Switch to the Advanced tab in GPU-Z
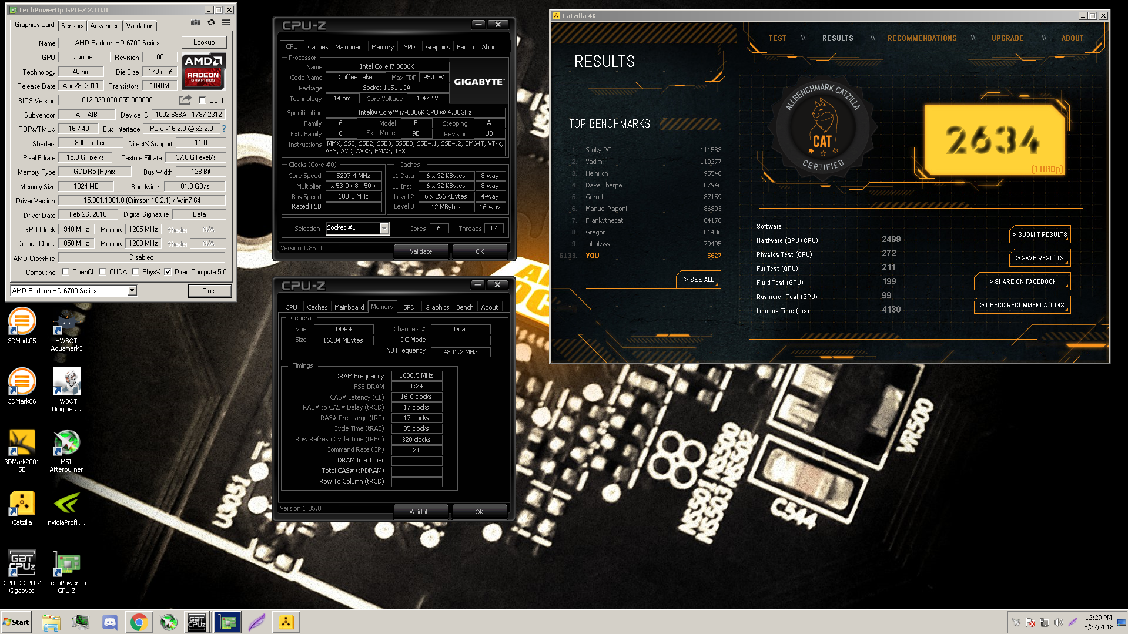This screenshot has height=634, width=1128. click(x=105, y=25)
